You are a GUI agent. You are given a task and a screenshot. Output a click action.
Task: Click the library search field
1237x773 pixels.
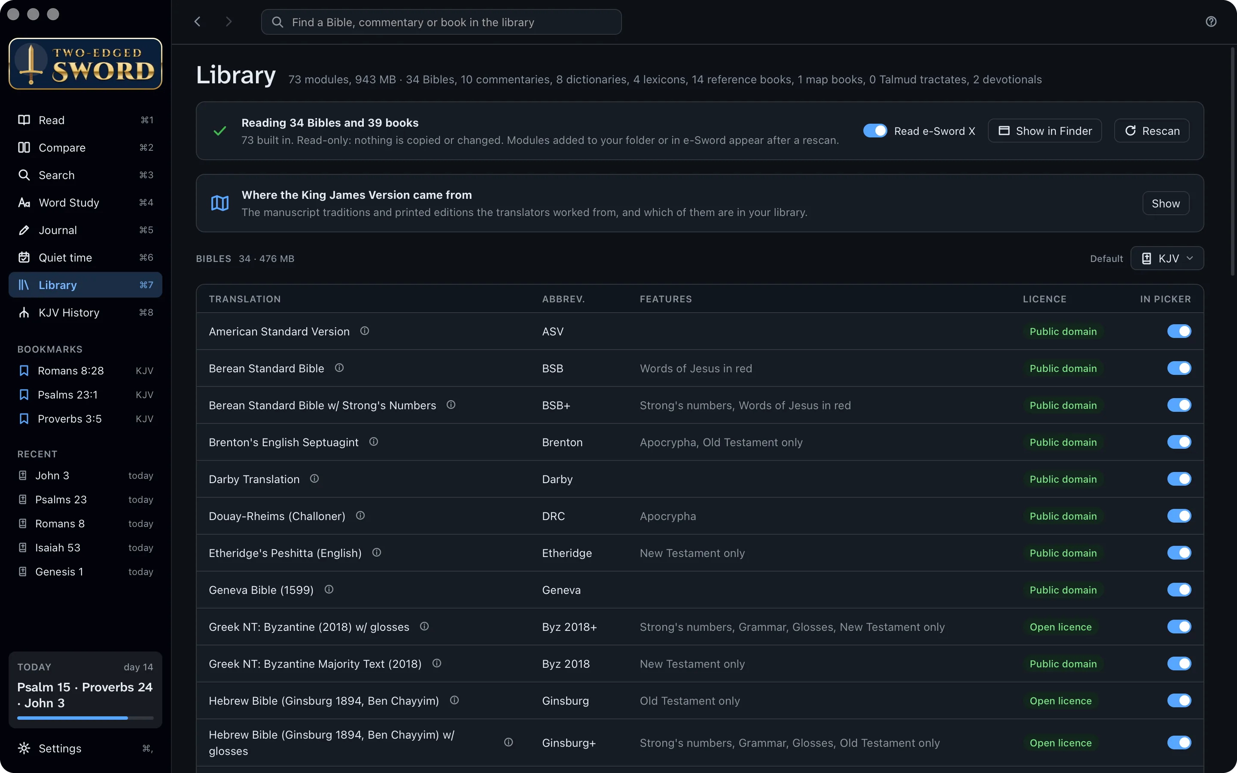[441, 22]
